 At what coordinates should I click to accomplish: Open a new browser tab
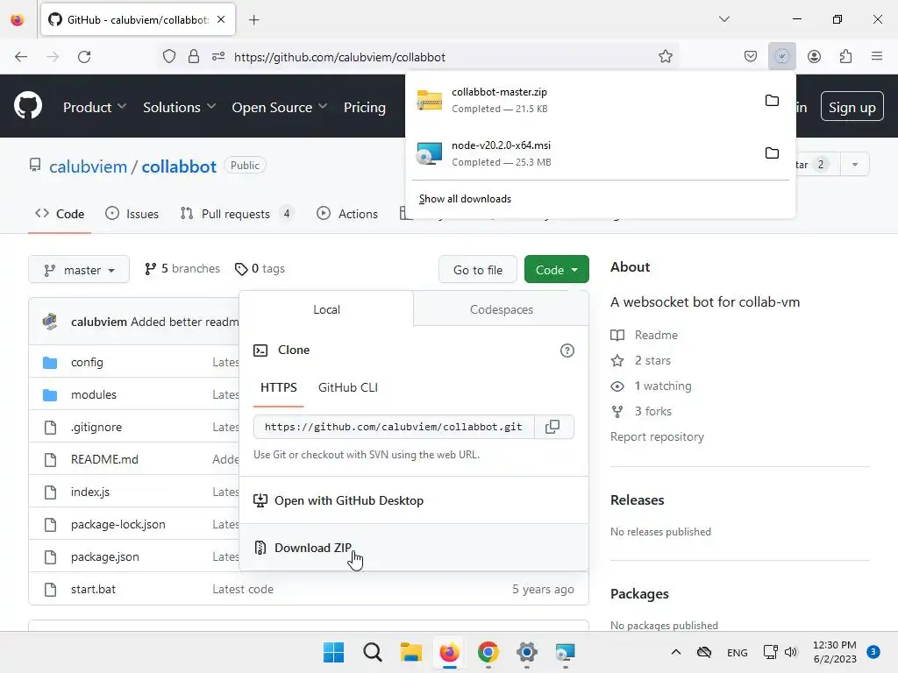(253, 20)
